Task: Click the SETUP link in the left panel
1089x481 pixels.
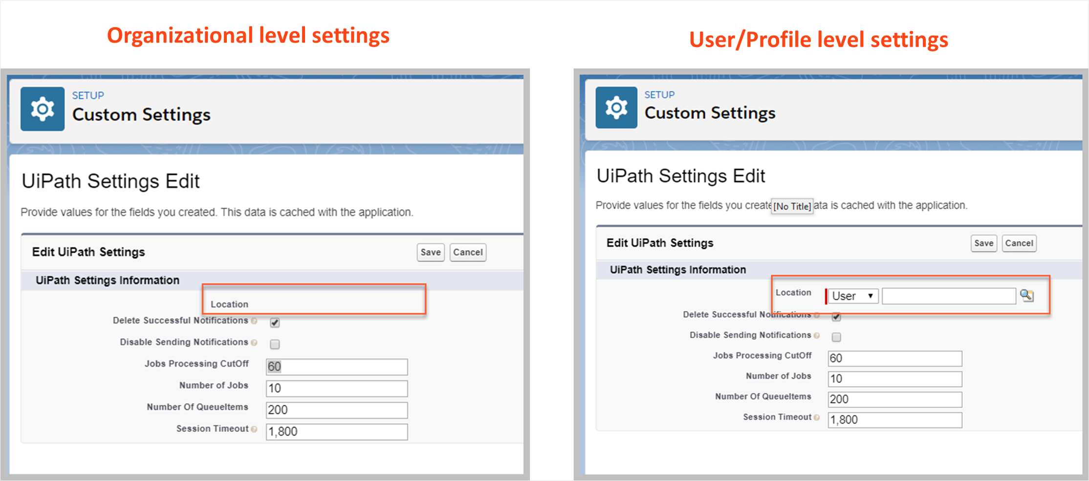Action: point(88,95)
